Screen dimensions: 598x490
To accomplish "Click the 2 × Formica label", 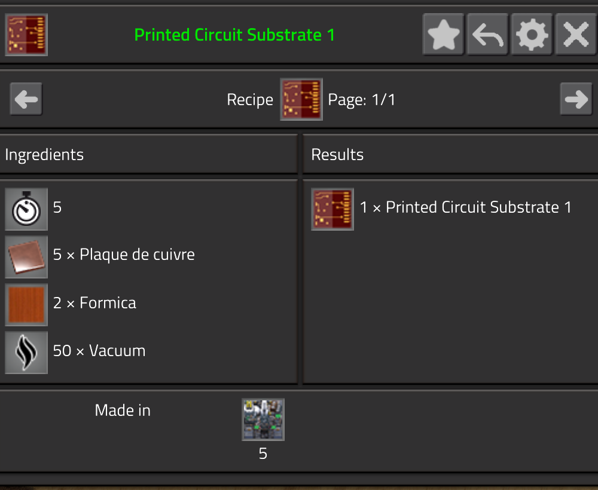I will click(94, 303).
